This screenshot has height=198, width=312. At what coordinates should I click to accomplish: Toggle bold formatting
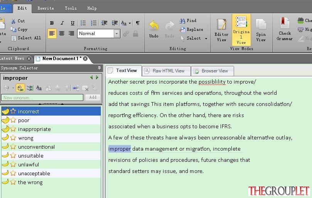pyautogui.click(x=52, y=23)
